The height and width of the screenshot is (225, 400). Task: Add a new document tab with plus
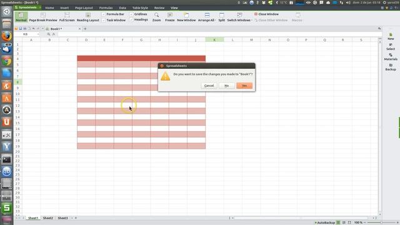click(85, 29)
